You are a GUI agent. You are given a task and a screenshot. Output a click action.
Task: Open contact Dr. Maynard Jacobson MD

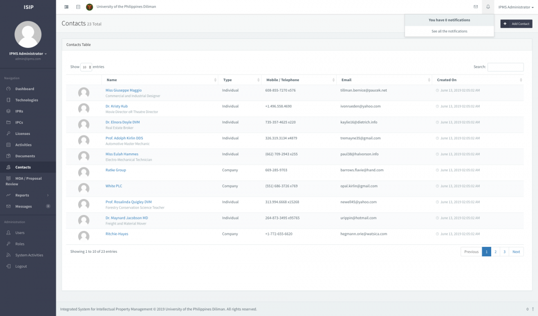(127, 218)
